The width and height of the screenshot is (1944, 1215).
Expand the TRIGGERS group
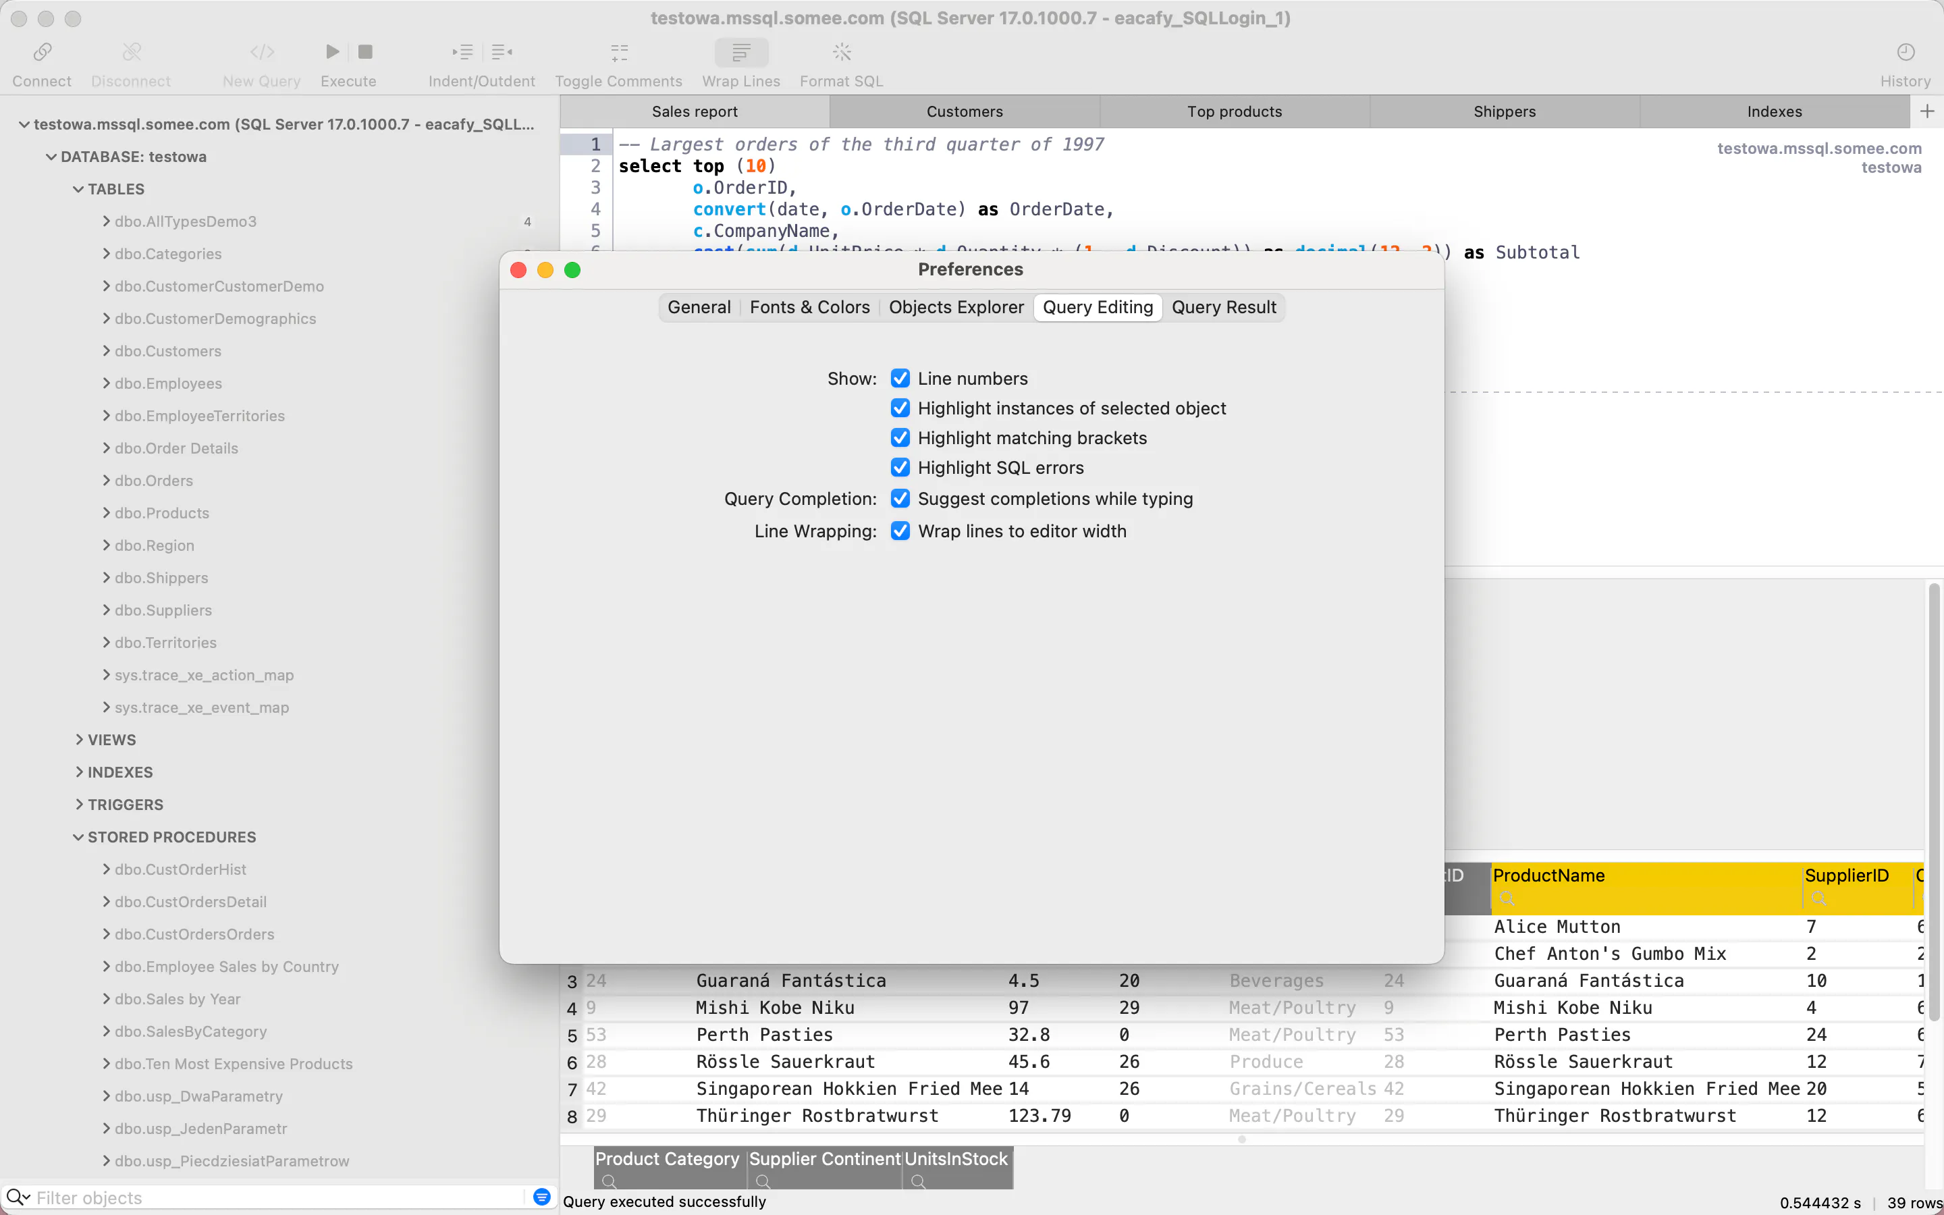(79, 805)
